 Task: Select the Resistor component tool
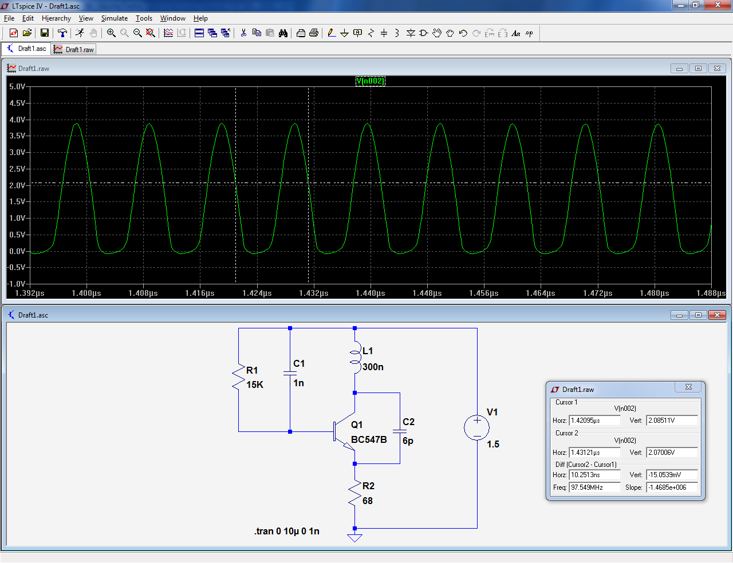pos(371,33)
